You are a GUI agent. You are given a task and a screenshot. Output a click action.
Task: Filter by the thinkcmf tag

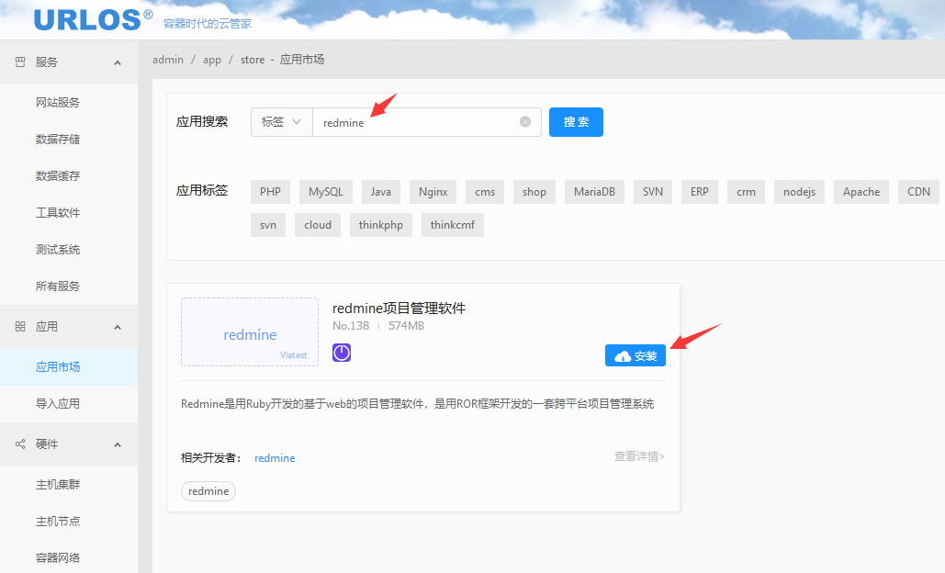[x=453, y=225]
